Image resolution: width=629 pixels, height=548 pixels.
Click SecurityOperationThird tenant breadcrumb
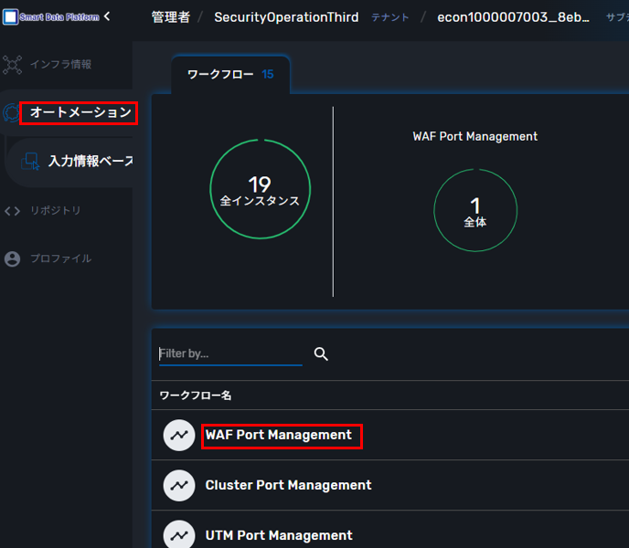point(286,17)
